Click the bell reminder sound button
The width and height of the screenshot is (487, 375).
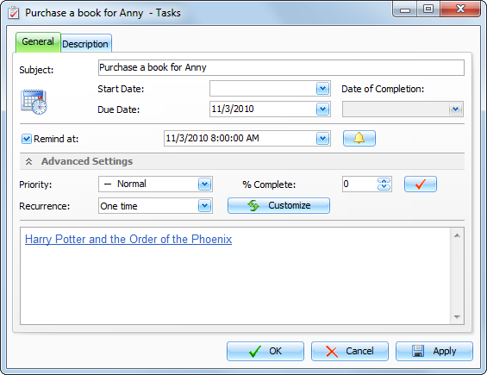click(359, 138)
